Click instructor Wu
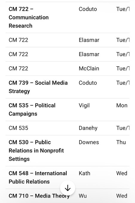This screenshot has width=135, height=203. pos(83,196)
